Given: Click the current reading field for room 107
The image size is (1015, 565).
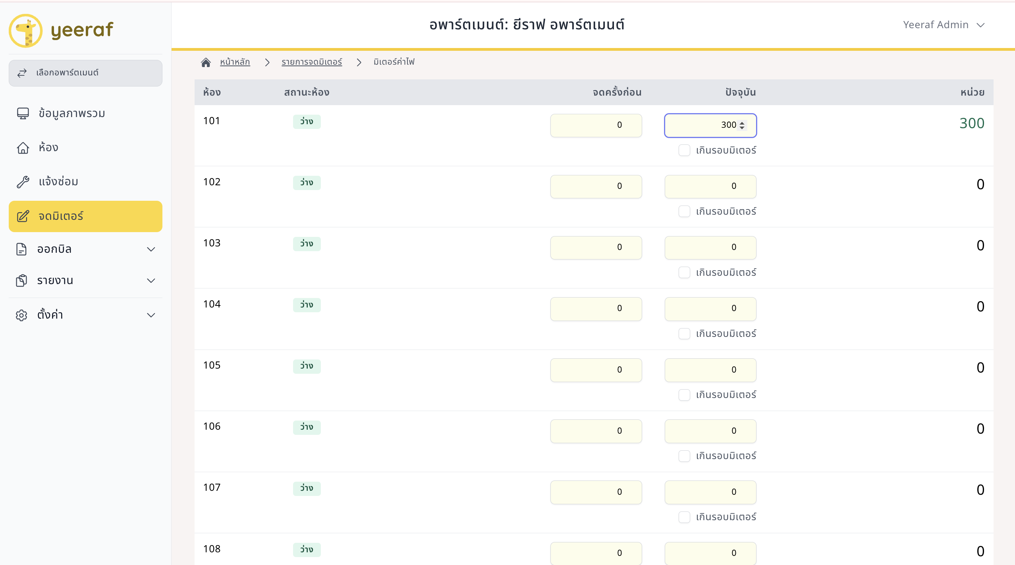Looking at the screenshot, I should [710, 492].
